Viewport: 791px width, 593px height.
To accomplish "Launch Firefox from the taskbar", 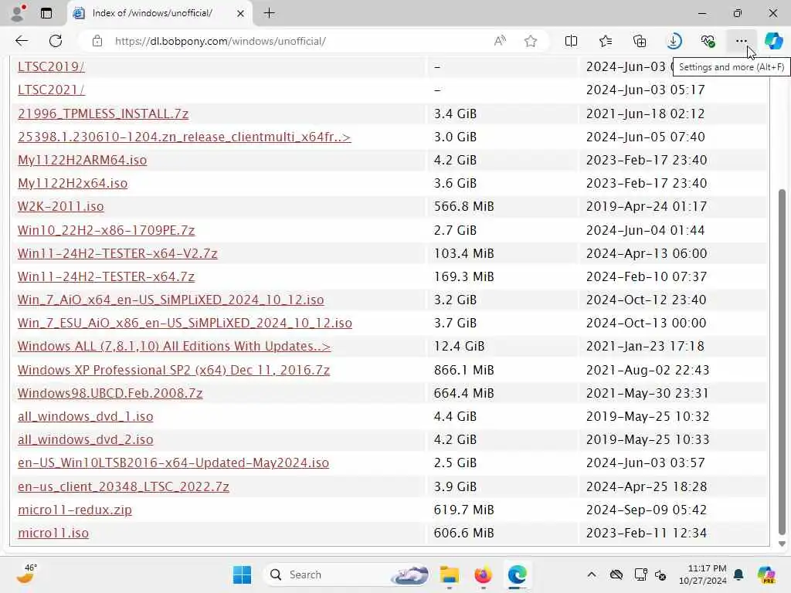I will (x=483, y=574).
